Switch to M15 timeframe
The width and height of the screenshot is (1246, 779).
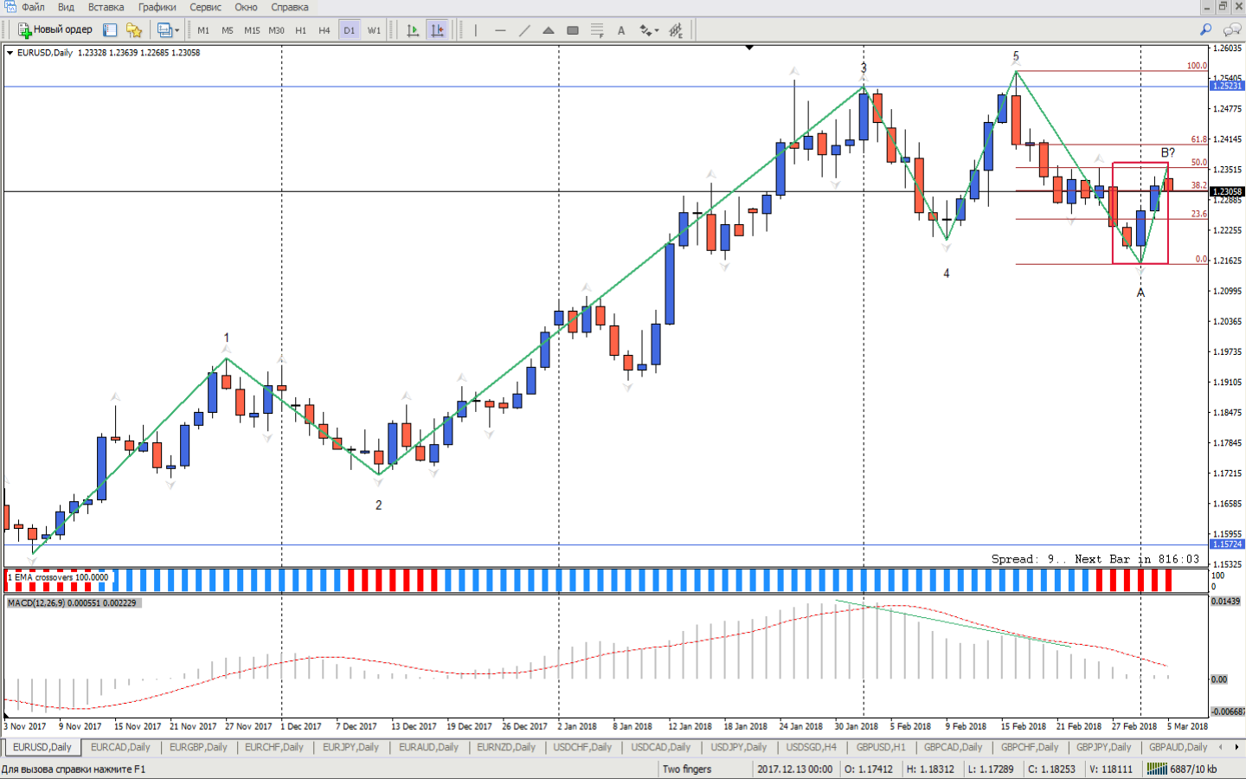click(x=252, y=29)
